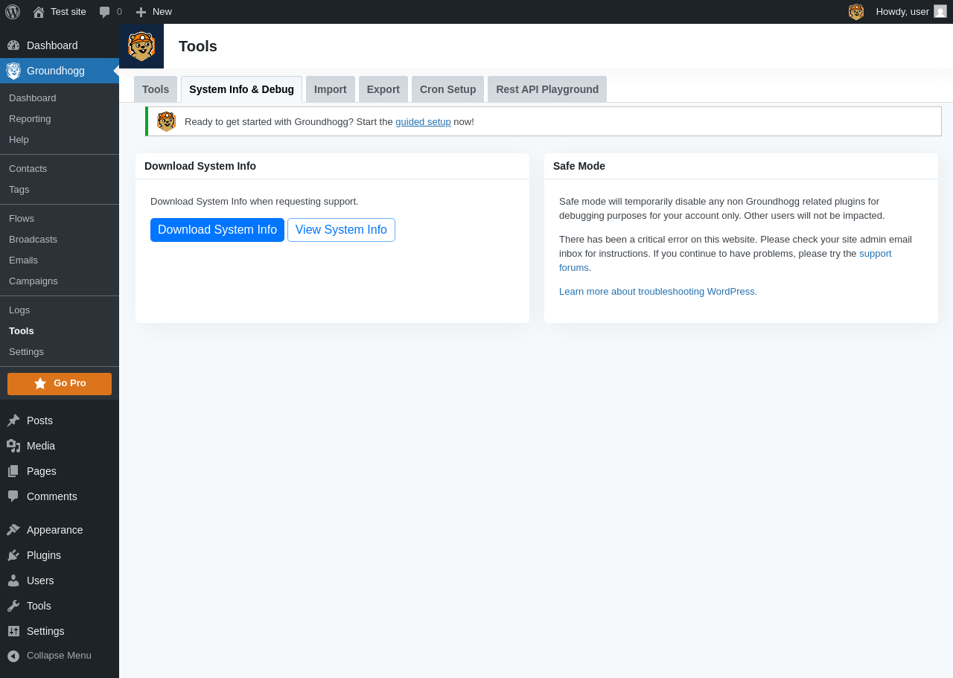Viewport: 953px width, 678px height.
Task: Follow the guided setup link
Action: click(423, 122)
